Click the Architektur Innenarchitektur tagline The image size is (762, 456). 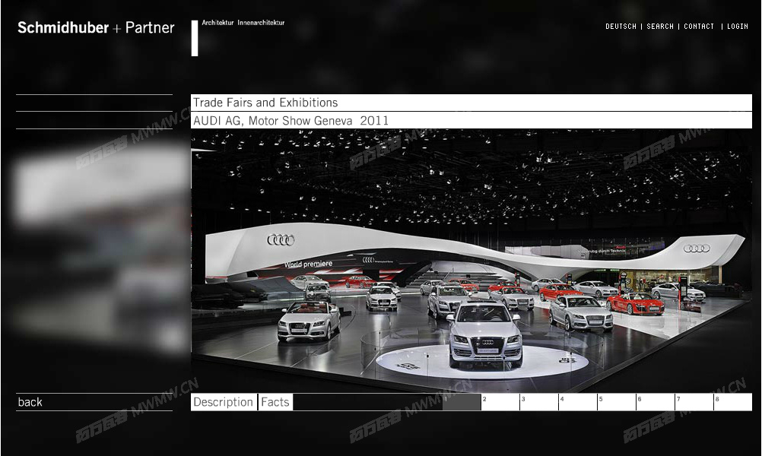coord(243,23)
